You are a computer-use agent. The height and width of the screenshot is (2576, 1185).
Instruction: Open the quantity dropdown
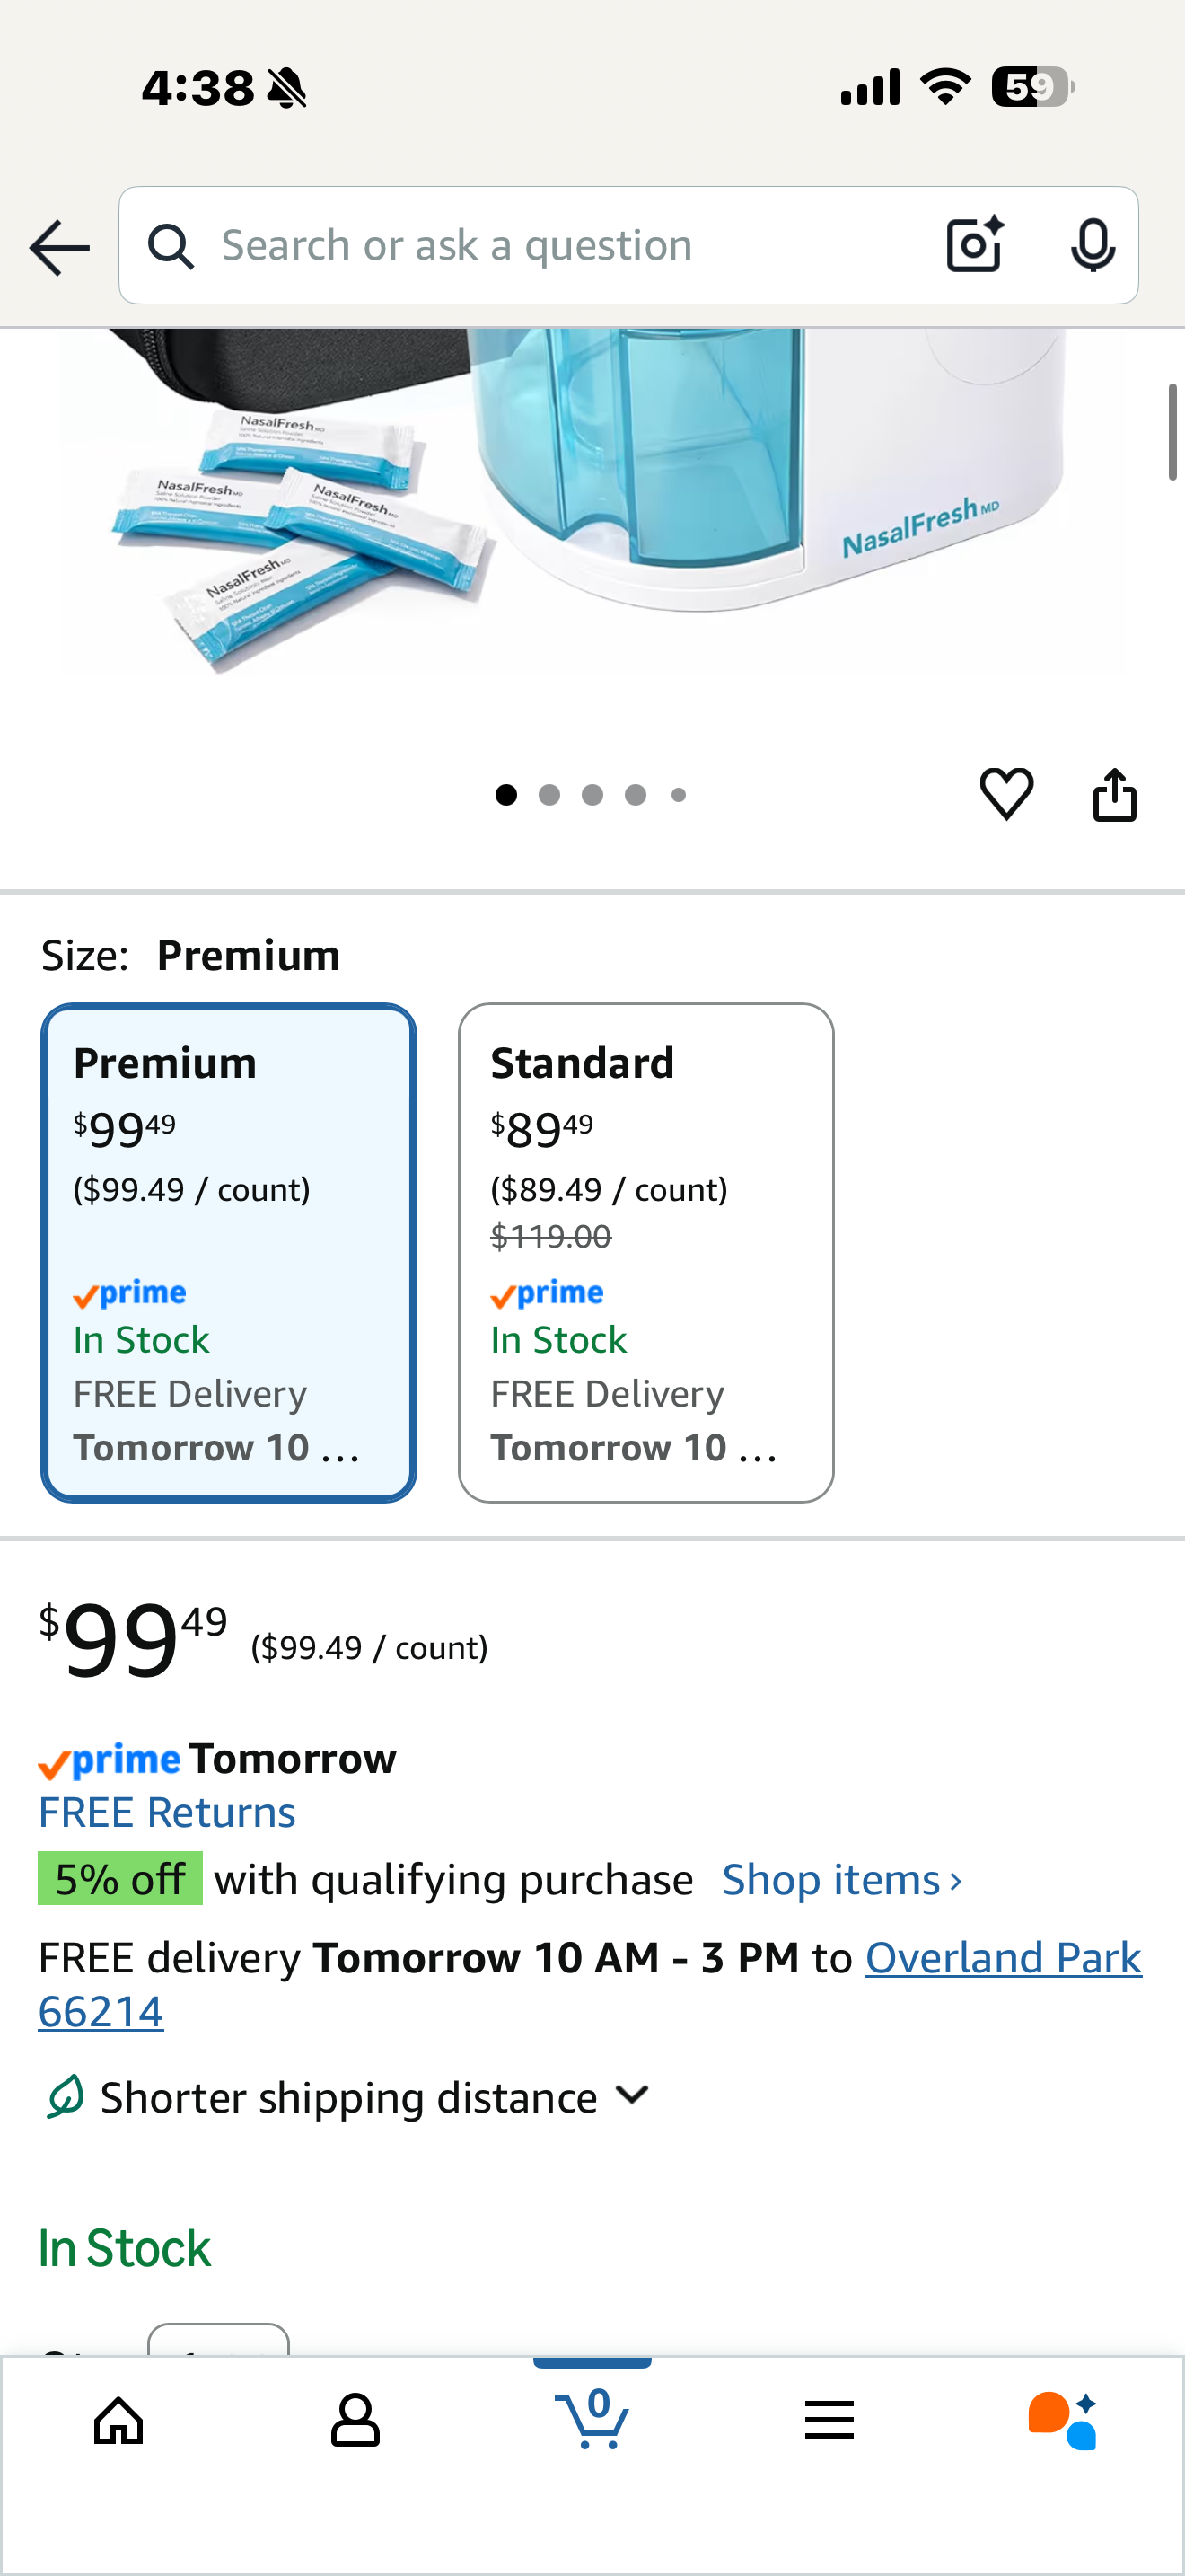click(219, 2340)
